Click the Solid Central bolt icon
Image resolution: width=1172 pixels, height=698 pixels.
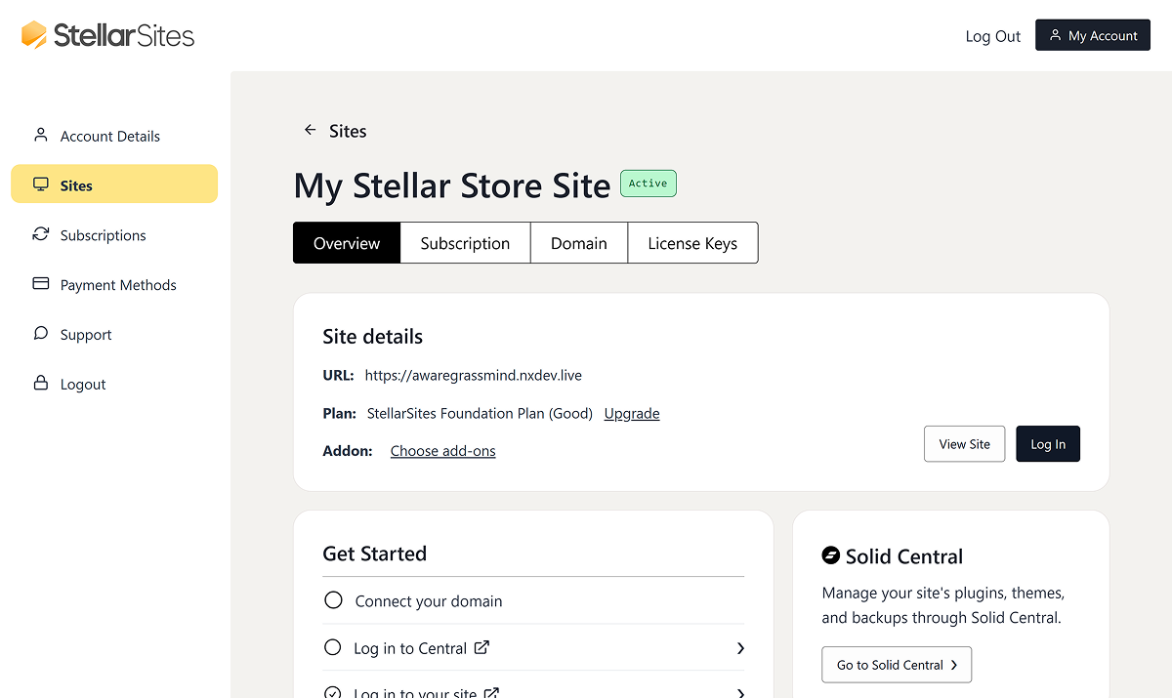(x=830, y=554)
